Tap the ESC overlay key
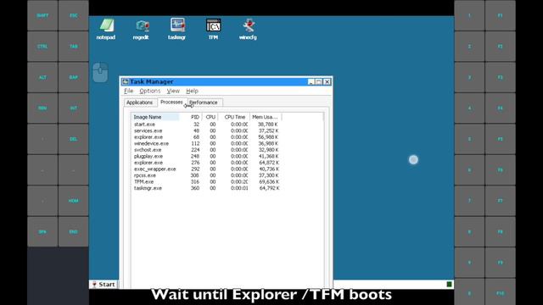 tap(74, 15)
